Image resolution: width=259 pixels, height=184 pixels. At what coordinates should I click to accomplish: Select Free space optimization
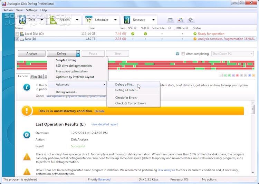[77, 71]
